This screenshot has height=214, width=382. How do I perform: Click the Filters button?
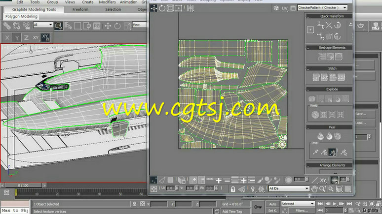coord(302,211)
